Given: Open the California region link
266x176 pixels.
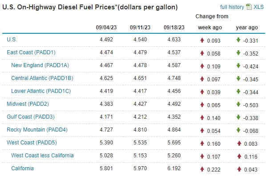Looking at the screenshot, I should (22, 168).
